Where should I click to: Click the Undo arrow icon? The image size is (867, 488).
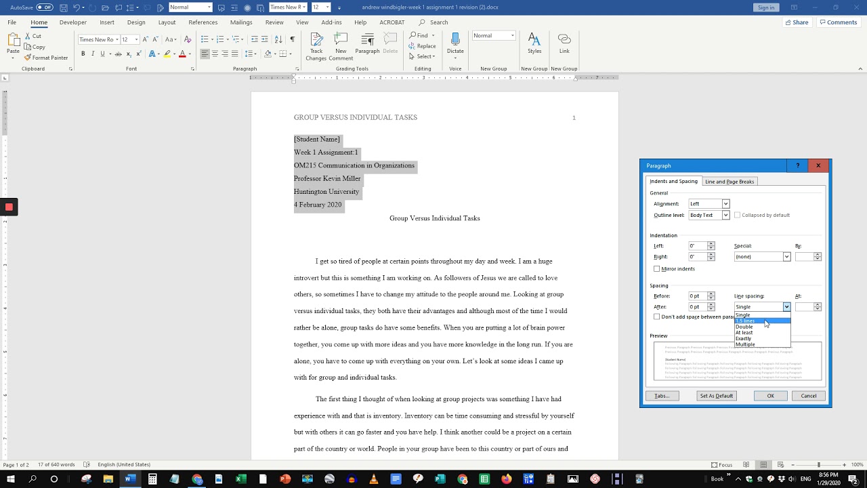[x=77, y=7]
